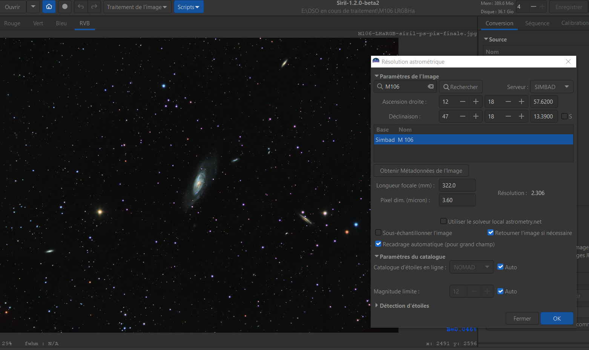Click the Longueur focale field
Image resolution: width=589 pixels, height=350 pixels.
tap(457, 185)
